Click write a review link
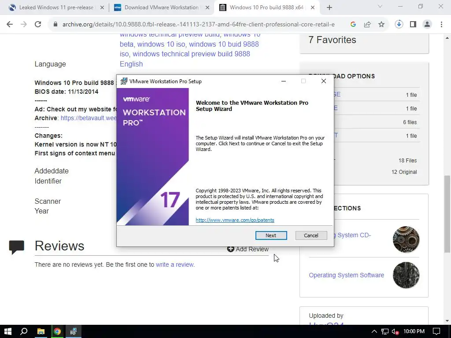This screenshot has height=338, width=451. point(175,265)
